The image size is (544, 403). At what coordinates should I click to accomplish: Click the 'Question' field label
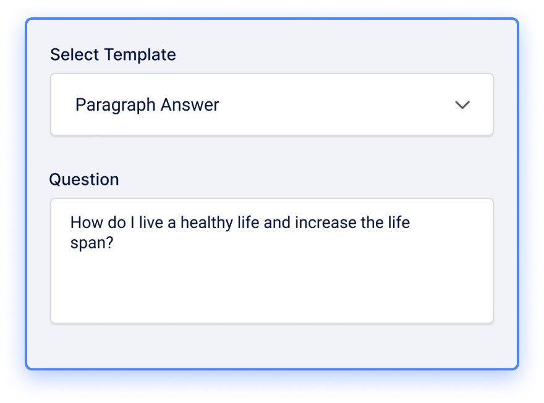click(84, 179)
